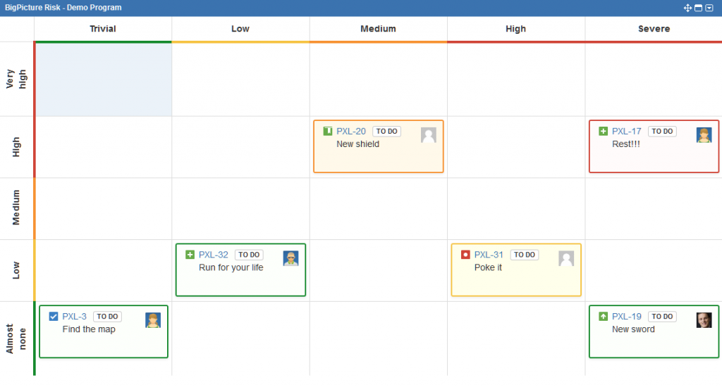This screenshot has width=722, height=387.
Task: Open the gadget dropdown menu arrow
Action: (709, 8)
